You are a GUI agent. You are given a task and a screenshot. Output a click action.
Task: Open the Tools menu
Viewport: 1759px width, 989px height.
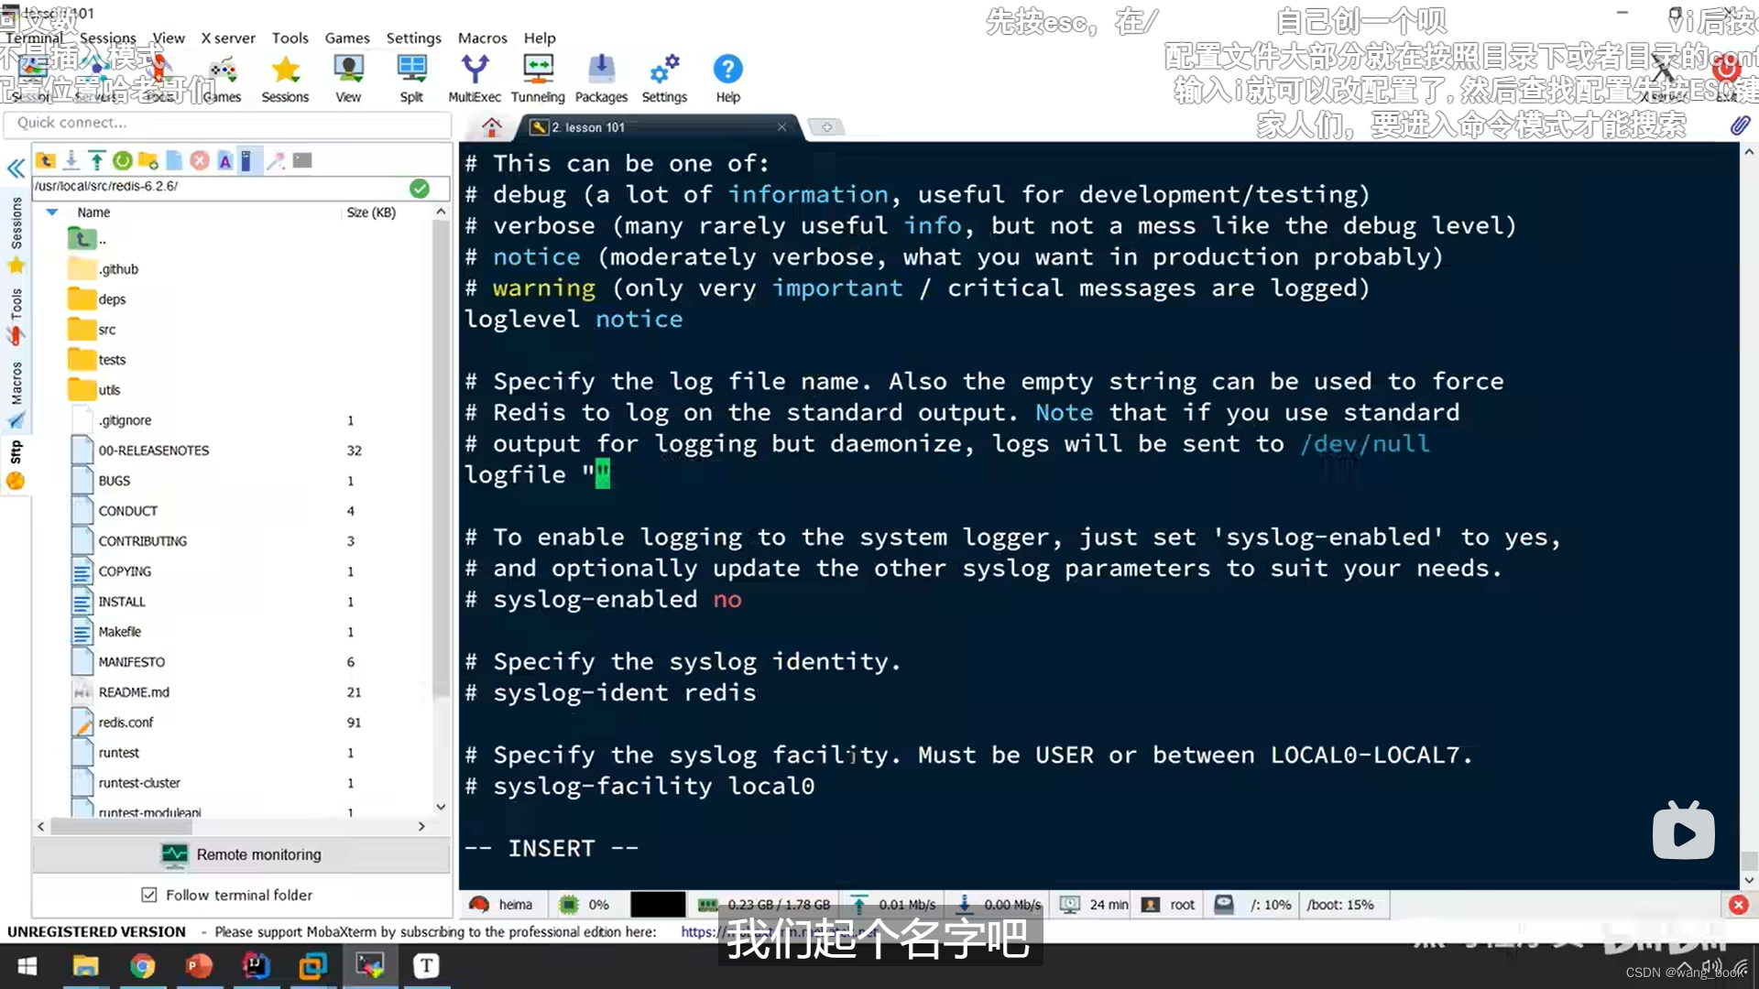[289, 38]
